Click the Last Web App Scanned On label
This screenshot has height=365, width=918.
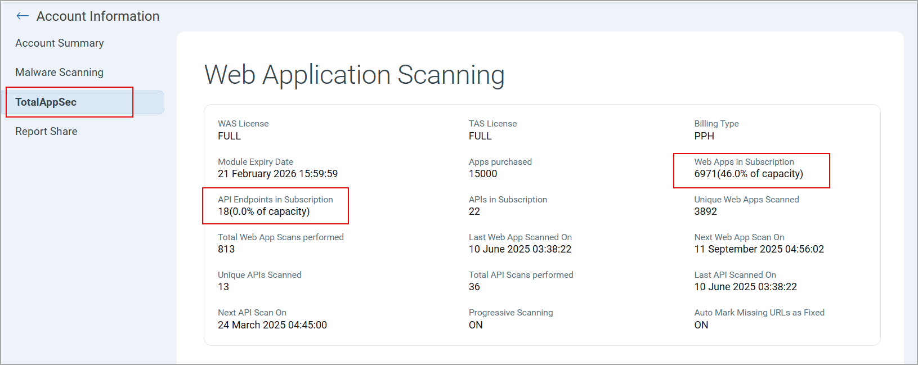[x=520, y=237]
